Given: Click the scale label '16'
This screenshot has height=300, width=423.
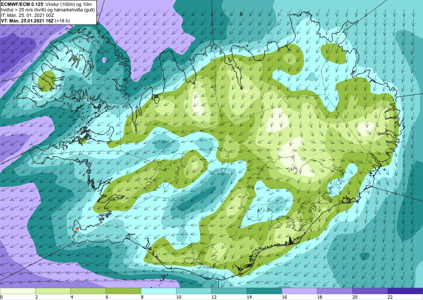Looking at the screenshot, I should pyautogui.click(x=284, y=297).
